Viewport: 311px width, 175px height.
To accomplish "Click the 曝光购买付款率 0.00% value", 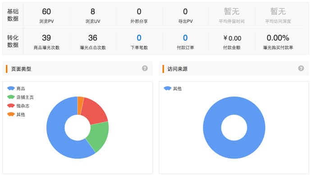I will tap(278, 38).
